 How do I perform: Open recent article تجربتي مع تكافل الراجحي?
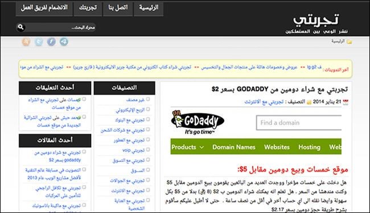[x=58, y=192]
